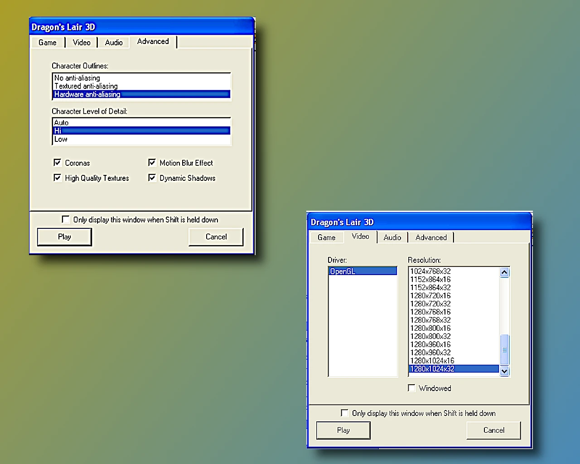Viewport: 580px width, 464px height.
Task: Click the resolution list scrollbar thumb
Action: click(x=504, y=349)
